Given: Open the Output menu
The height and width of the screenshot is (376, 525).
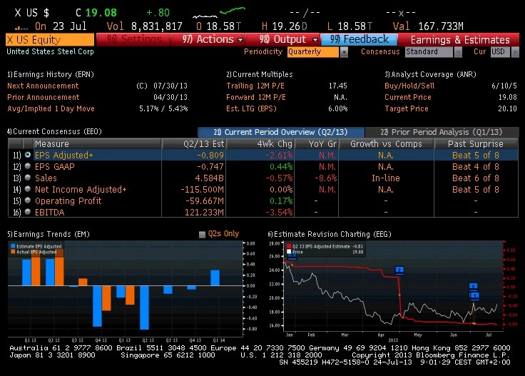Looking at the screenshot, I should click(x=282, y=39).
